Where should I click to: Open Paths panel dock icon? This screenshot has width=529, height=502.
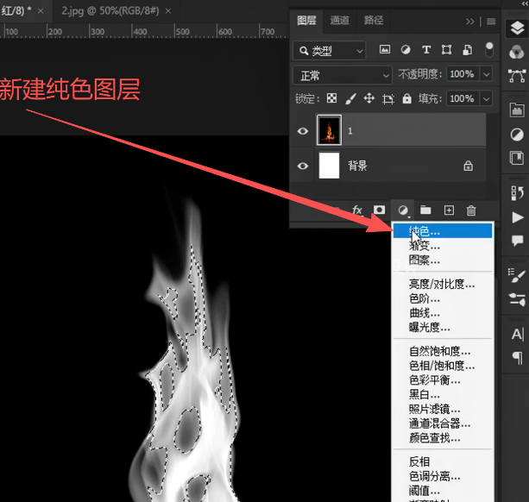(x=517, y=76)
